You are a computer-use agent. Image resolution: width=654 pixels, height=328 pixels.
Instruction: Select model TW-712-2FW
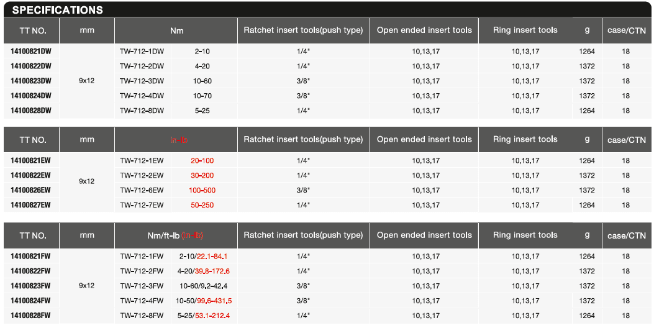pyautogui.click(x=142, y=271)
